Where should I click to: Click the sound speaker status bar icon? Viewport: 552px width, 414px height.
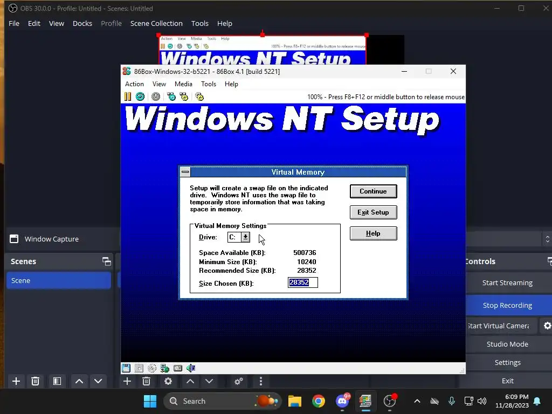coord(191,368)
